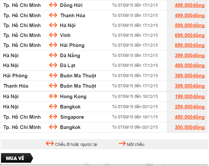
Task: Click the MUA VÉ button
Action: coord(17,158)
